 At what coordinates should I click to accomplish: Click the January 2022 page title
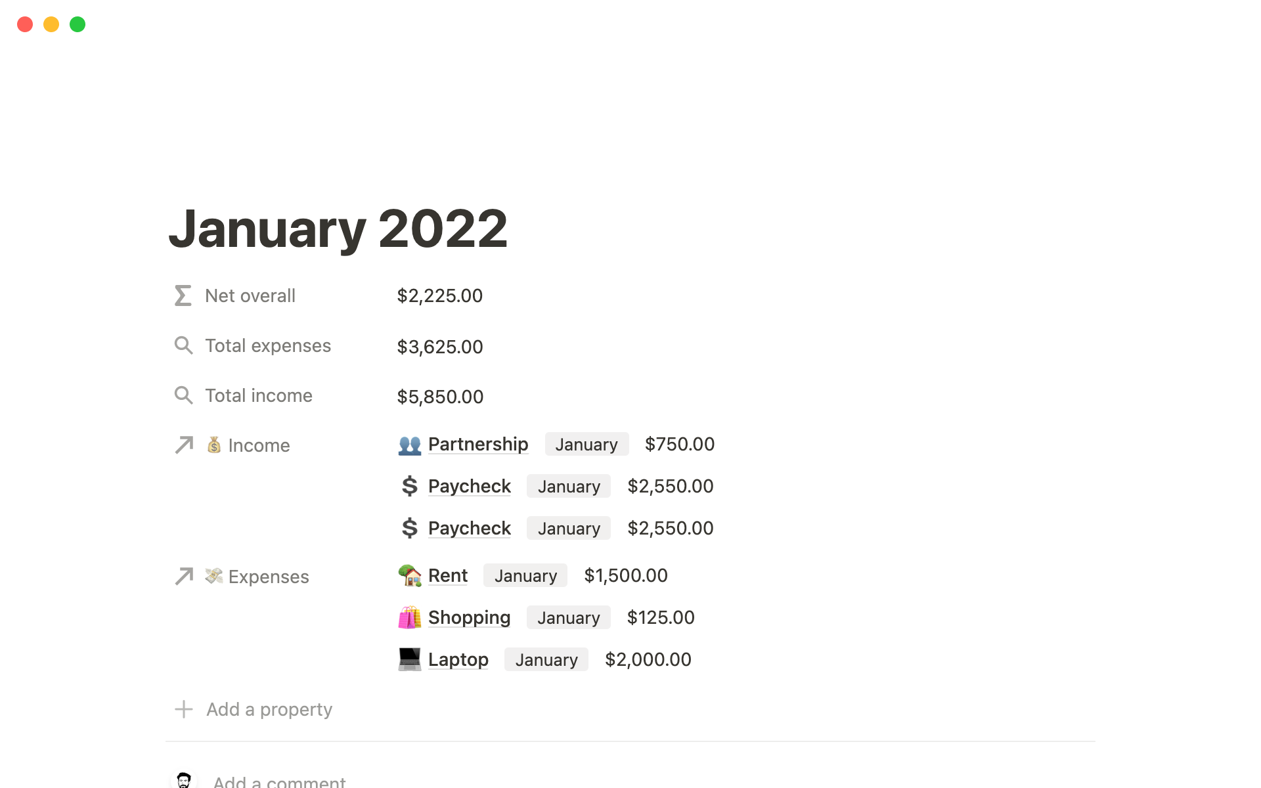point(338,229)
